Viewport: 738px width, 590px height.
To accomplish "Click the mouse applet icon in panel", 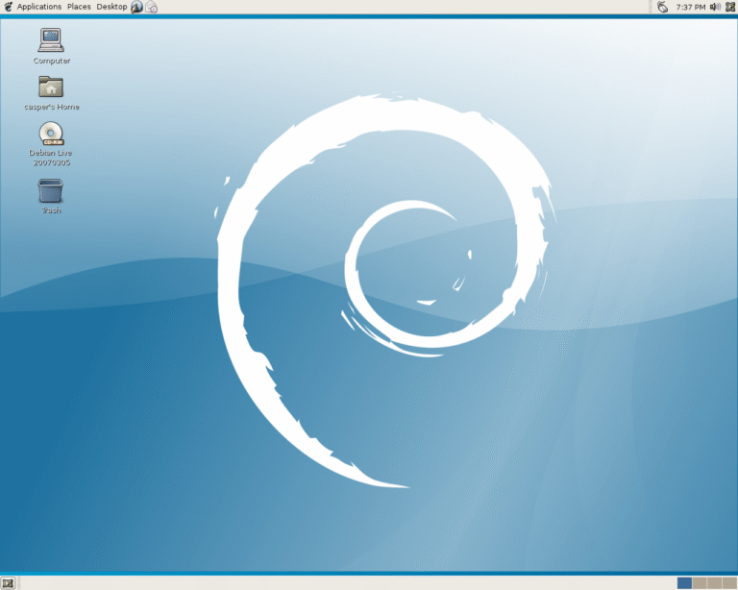I will (x=662, y=7).
